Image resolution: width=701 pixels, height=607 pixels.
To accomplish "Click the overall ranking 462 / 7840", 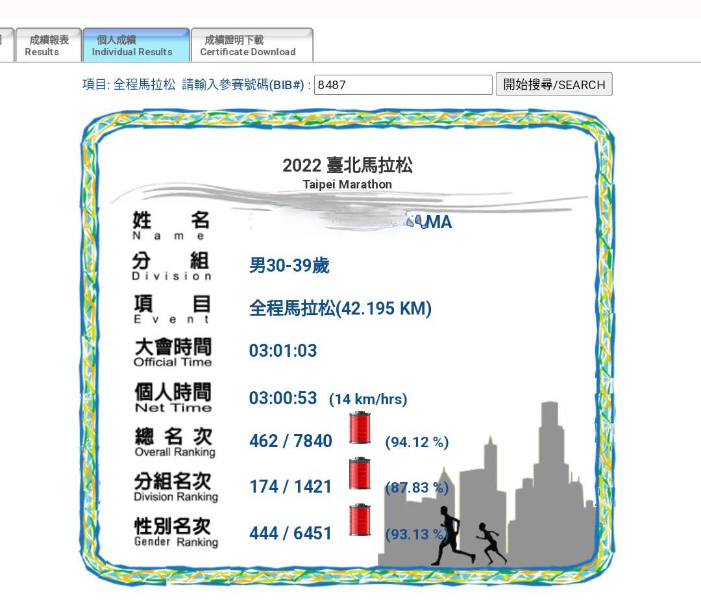I will click(290, 441).
